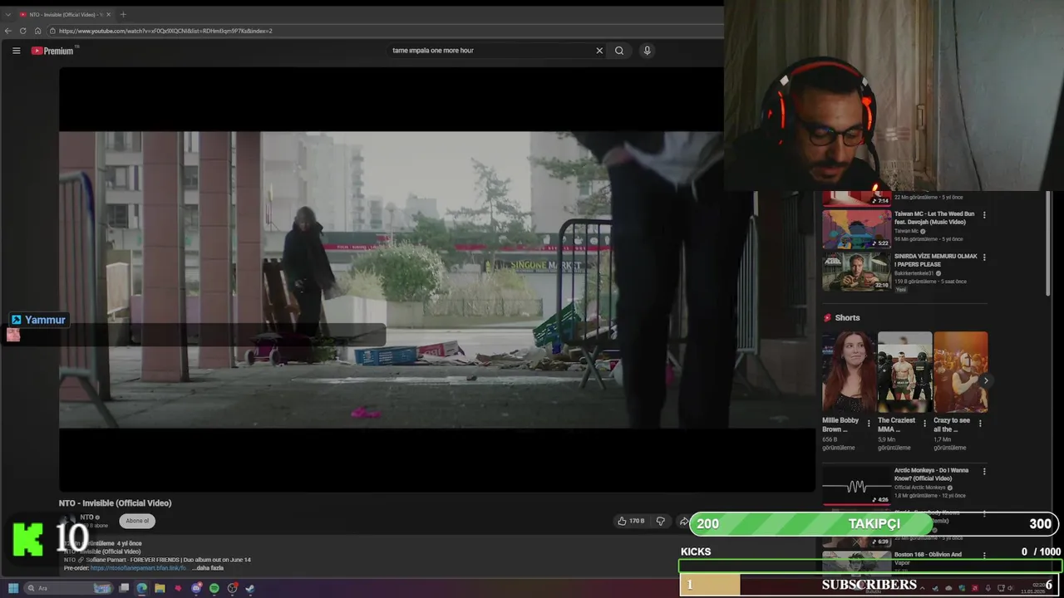The height and width of the screenshot is (598, 1064).
Task: Open File Explorer from the taskbar
Action: tap(160, 588)
